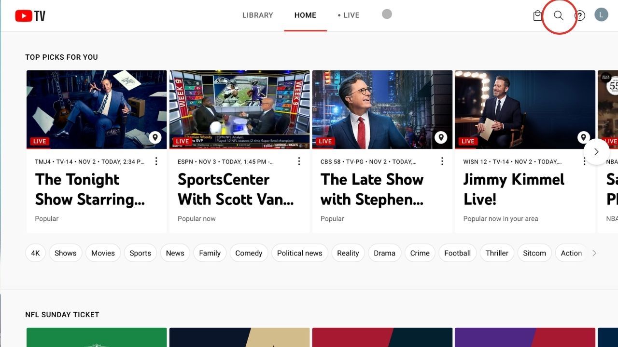This screenshot has height=347, width=618.
Task: Open SportsCenter With Scott Van title link
Action: (236, 189)
